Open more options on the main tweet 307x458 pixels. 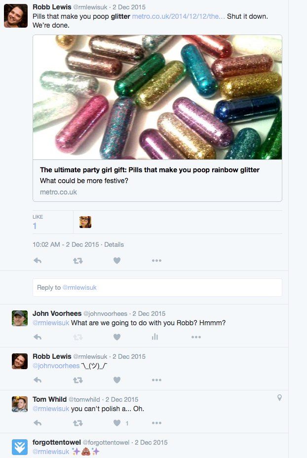[156, 261]
